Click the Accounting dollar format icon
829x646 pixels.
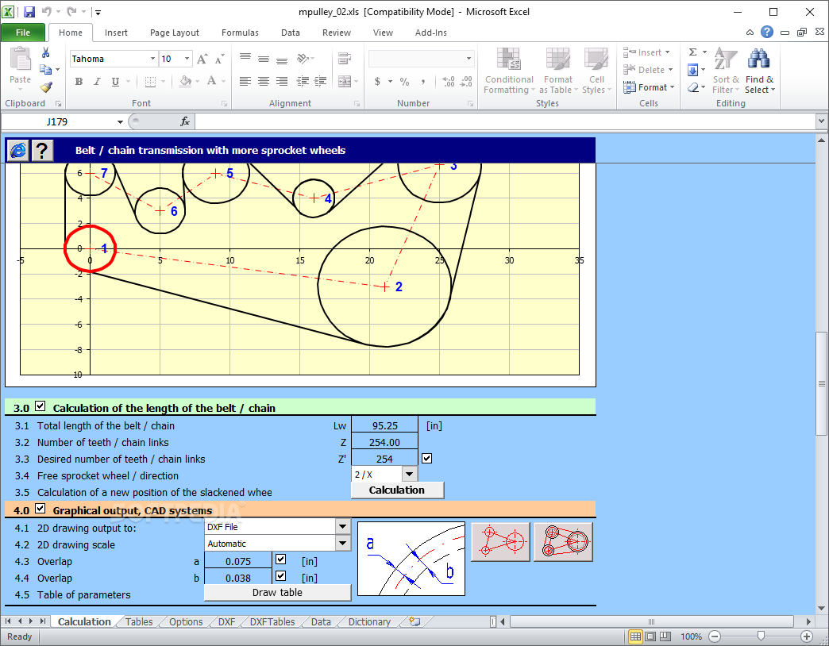(x=377, y=81)
